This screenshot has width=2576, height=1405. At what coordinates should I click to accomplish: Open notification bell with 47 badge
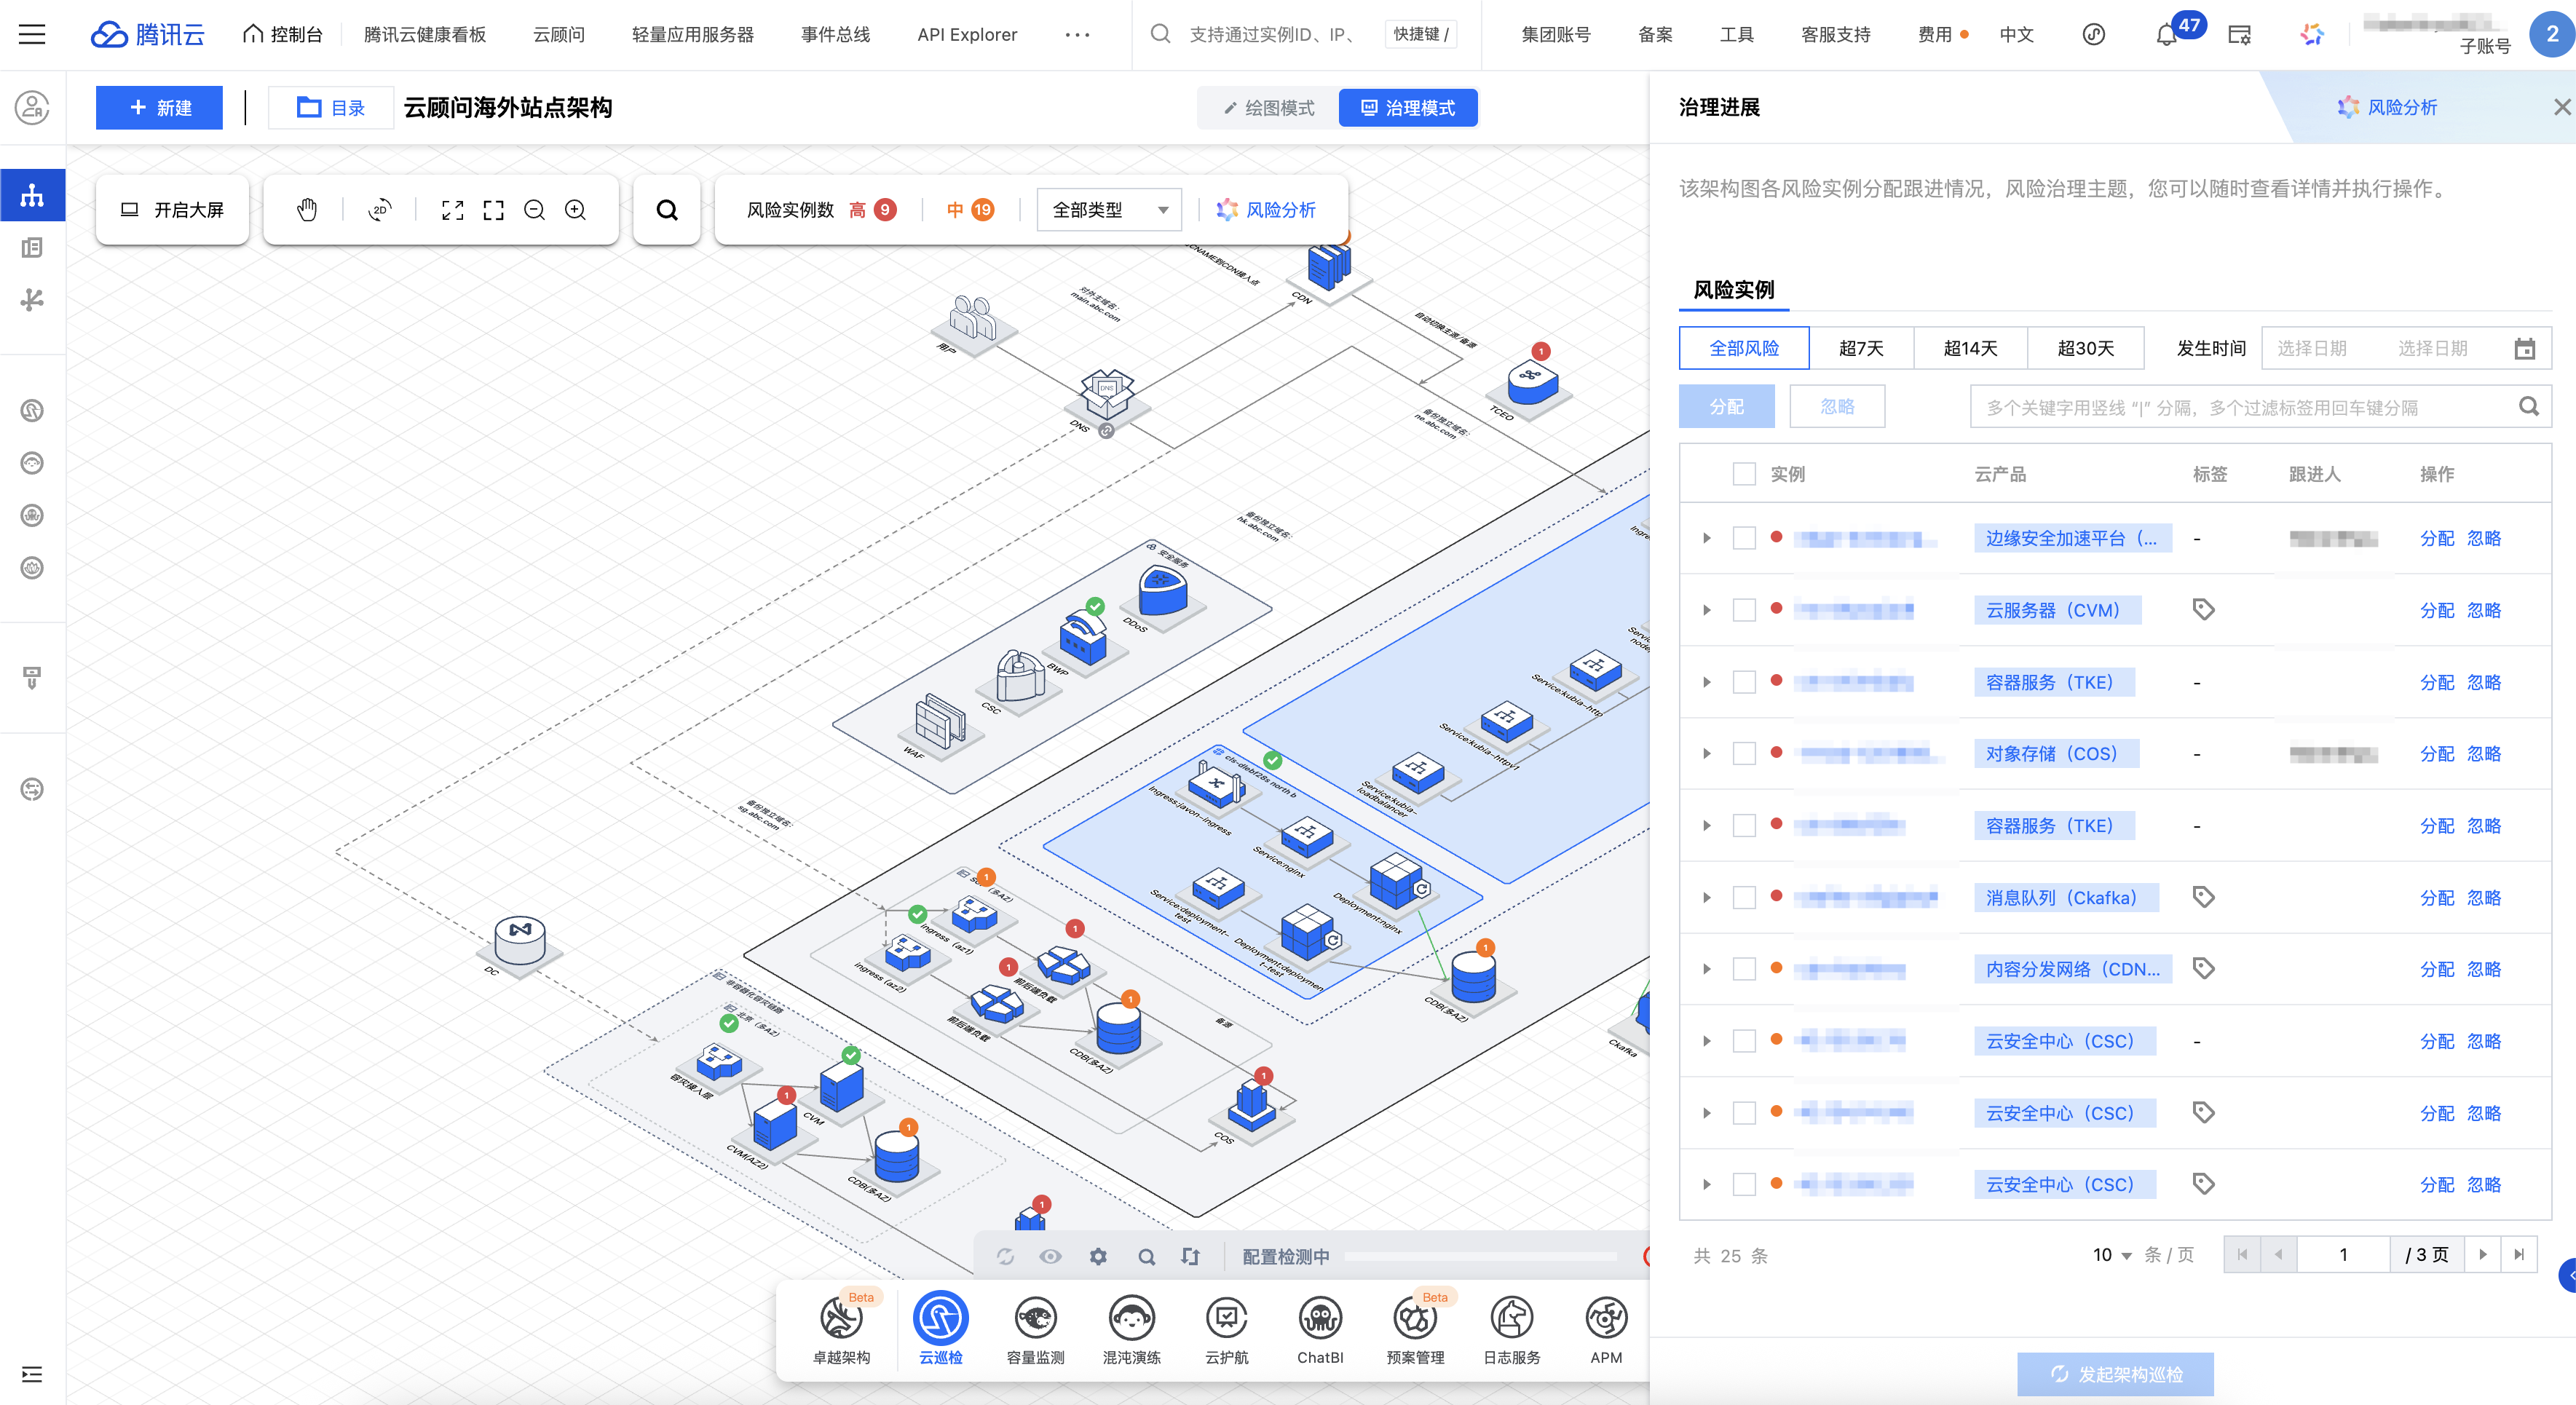click(x=2166, y=35)
